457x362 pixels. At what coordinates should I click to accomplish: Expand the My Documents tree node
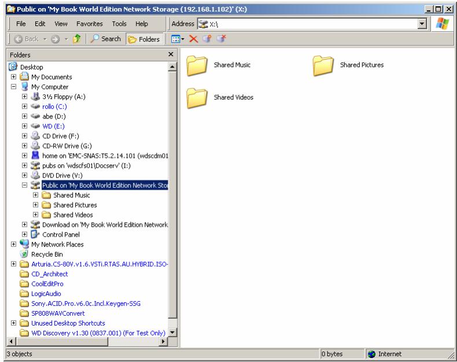tap(13, 77)
